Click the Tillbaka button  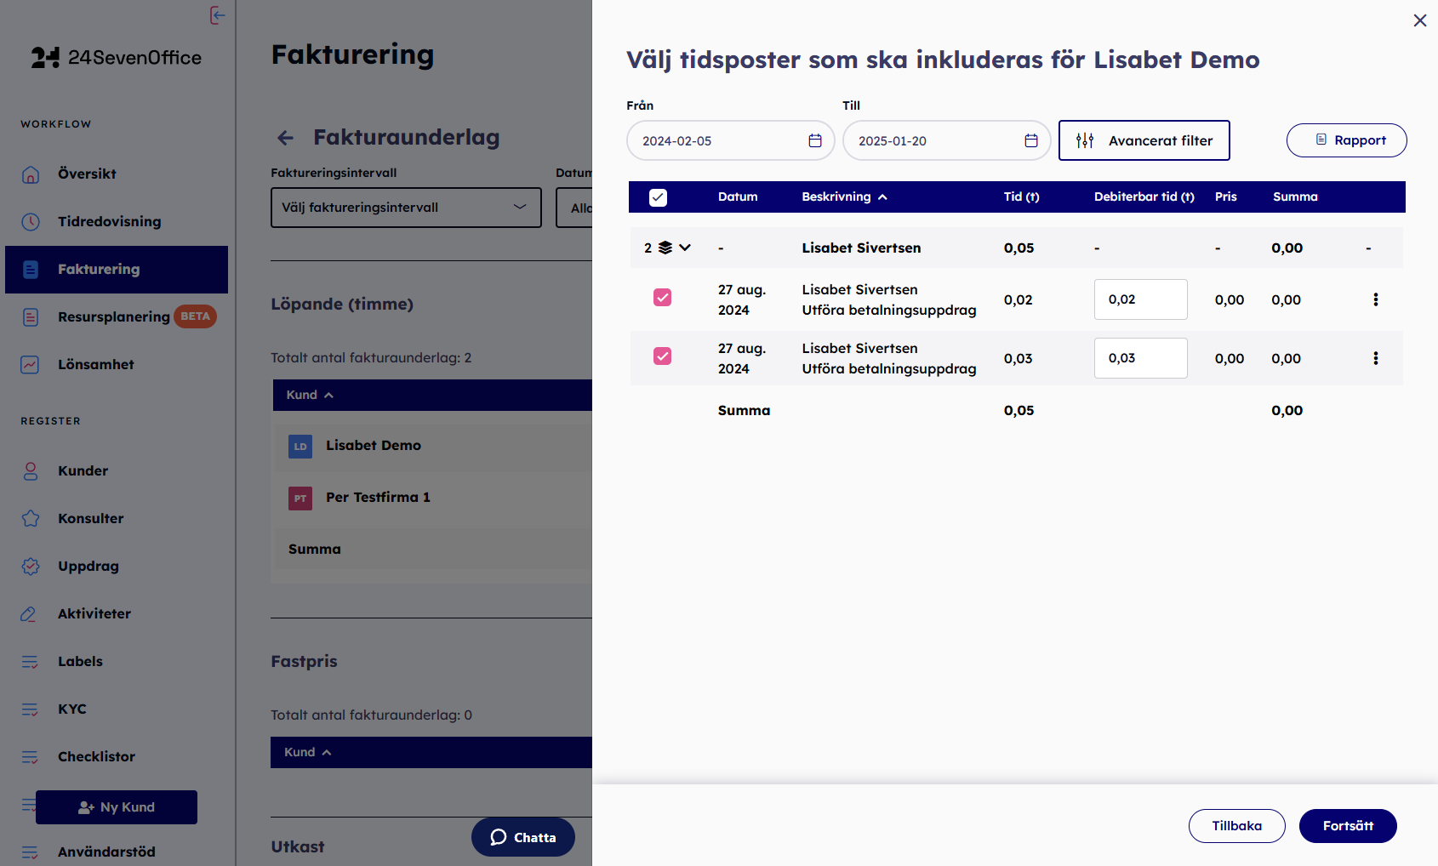[x=1236, y=826]
